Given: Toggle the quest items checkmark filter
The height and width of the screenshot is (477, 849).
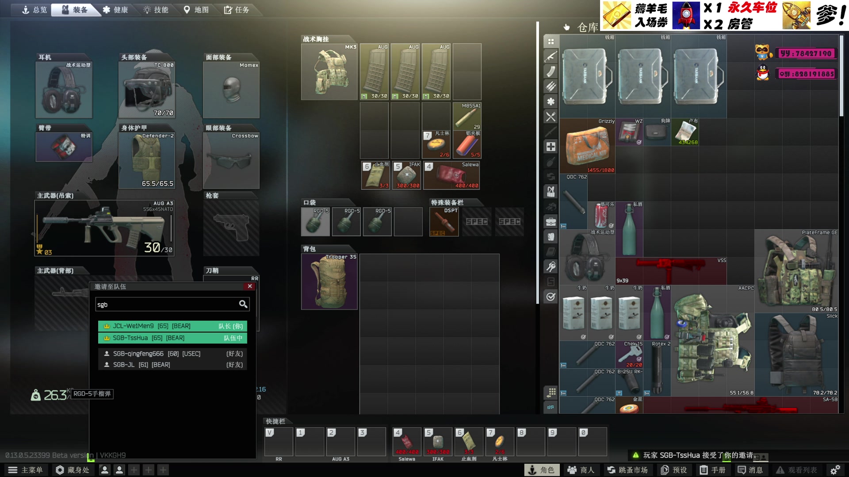Looking at the screenshot, I should tap(551, 297).
